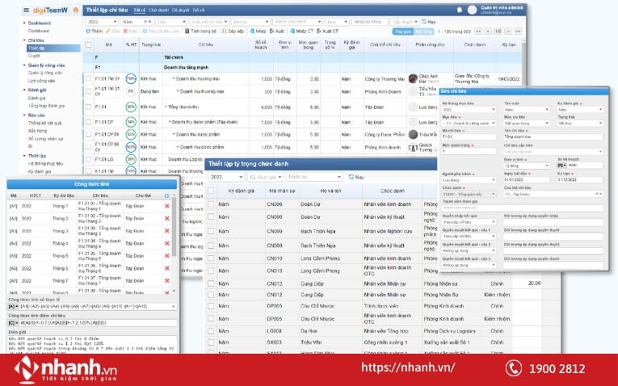This screenshot has height=386, width=618.
Task: Open the https://nhanh.vn/ link
Action: coord(408,367)
